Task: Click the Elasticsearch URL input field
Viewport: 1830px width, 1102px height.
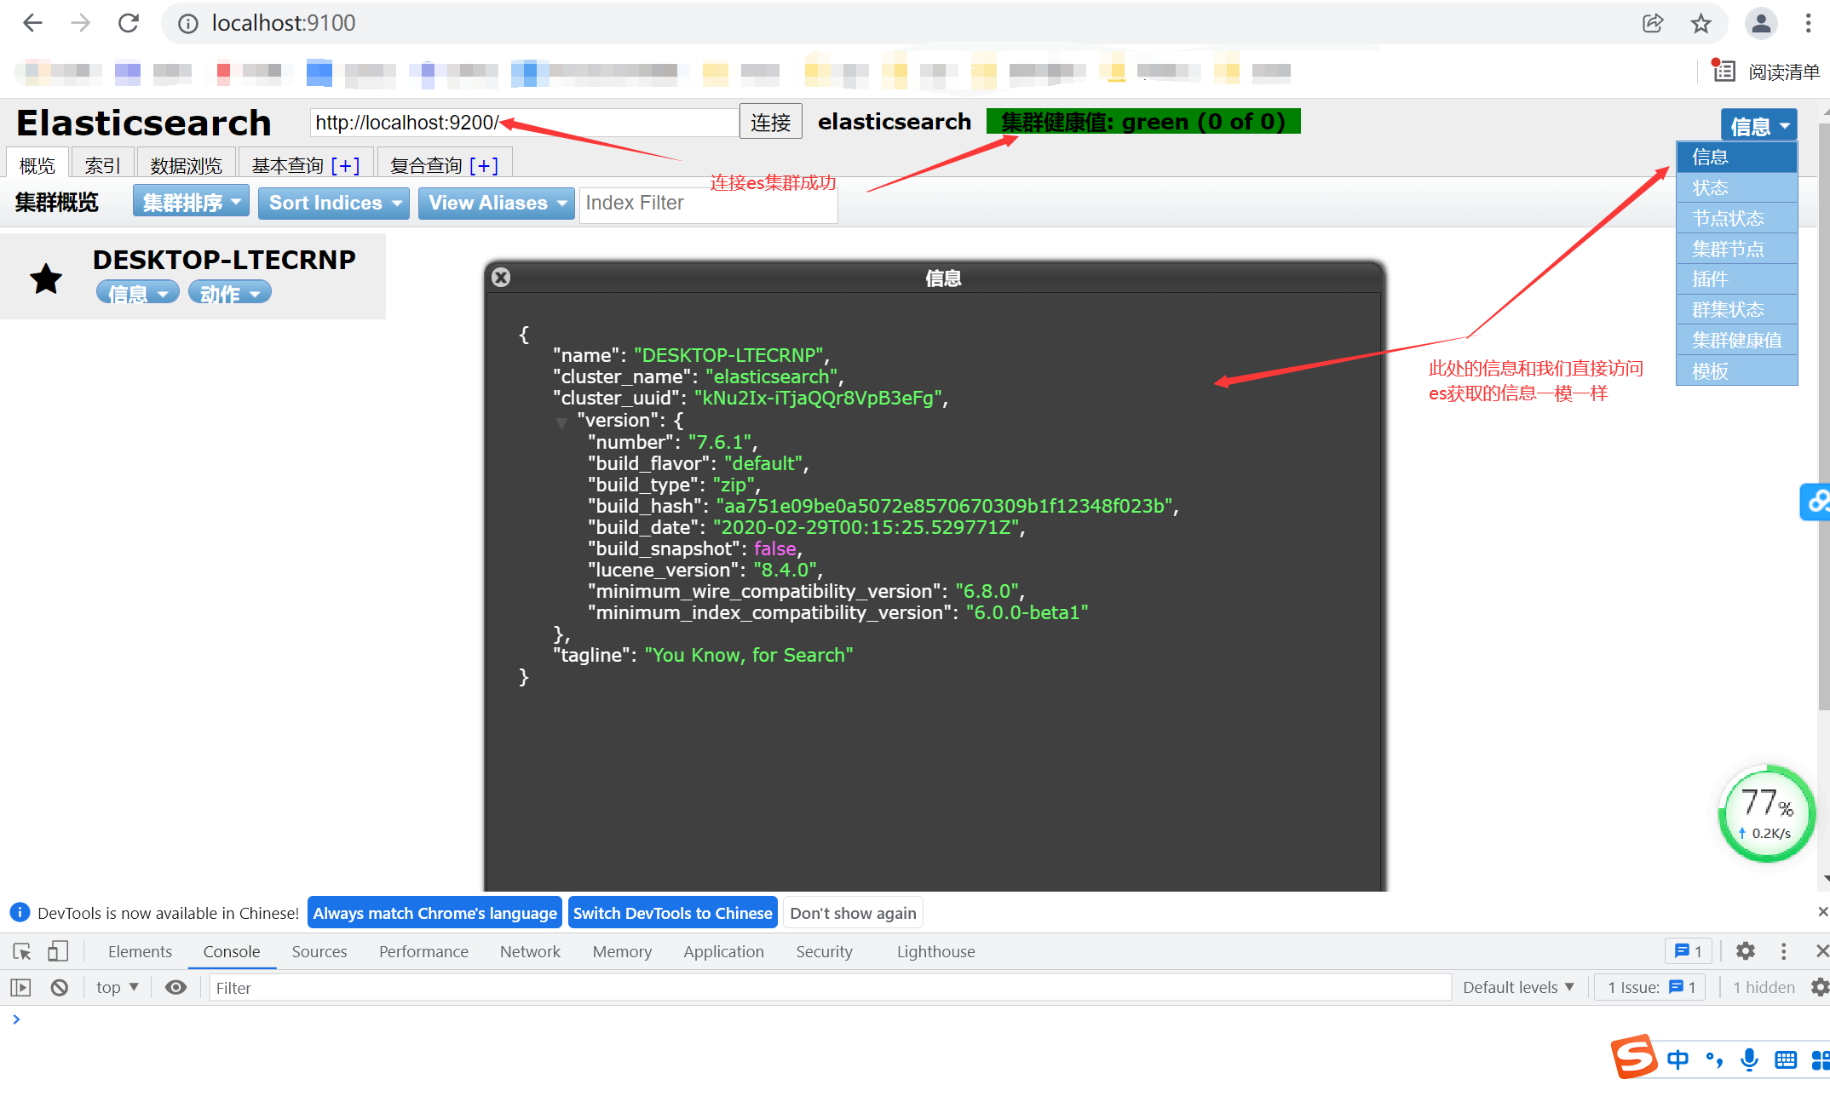Action: click(x=524, y=123)
